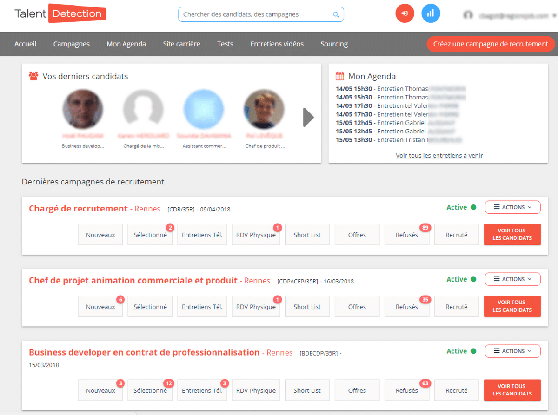Click the red login arrow icon
Viewport: 558px width, 415px height.
coord(405,13)
